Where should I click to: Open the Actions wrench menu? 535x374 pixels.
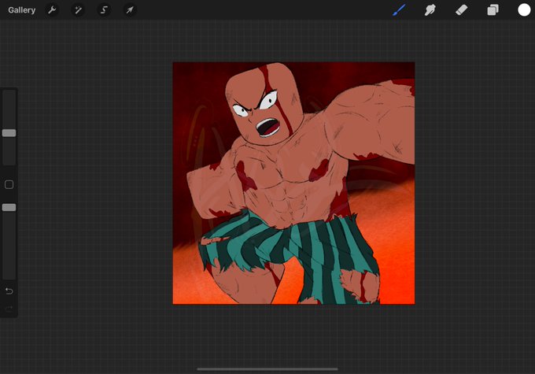[x=52, y=10]
